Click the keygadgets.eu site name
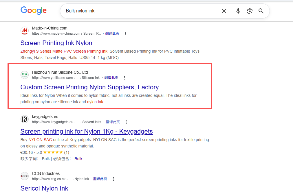293x194 pixels. pyautogui.click(x=45, y=117)
